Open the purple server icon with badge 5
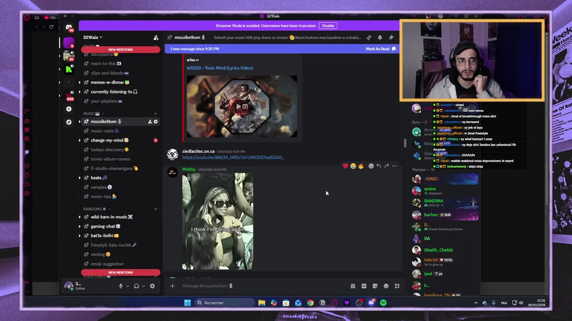 pos(69,43)
